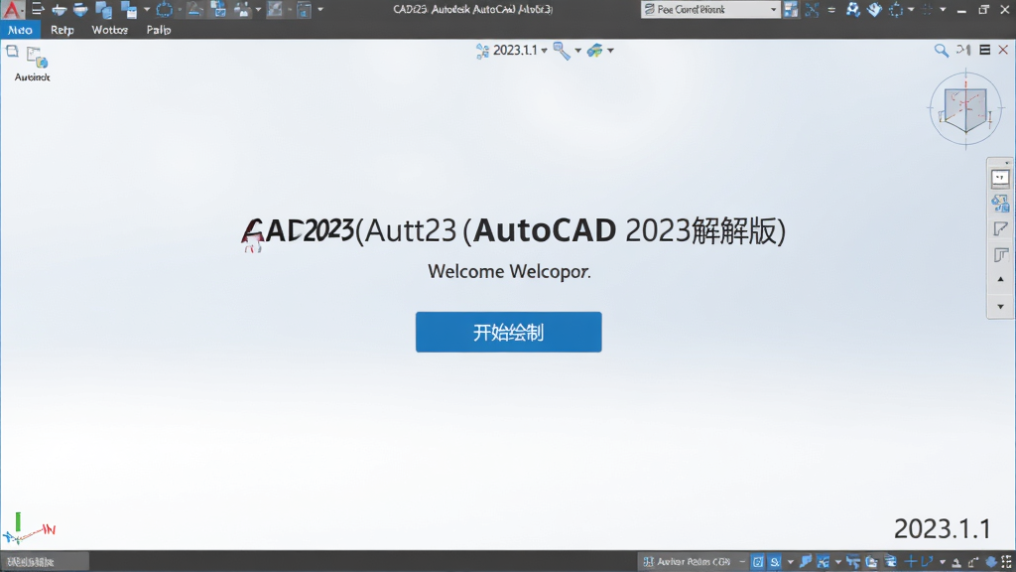This screenshot has height=572, width=1016.
Task: Click the down arrow in right vertical toolbar
Action: click(1000, 306)
